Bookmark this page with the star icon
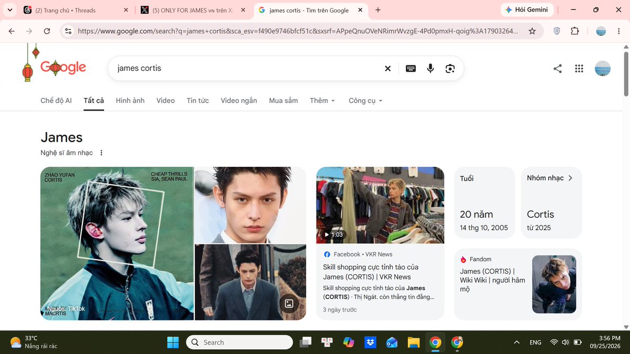The width and height of the screenshot is (630, 354). pos(532,31)
